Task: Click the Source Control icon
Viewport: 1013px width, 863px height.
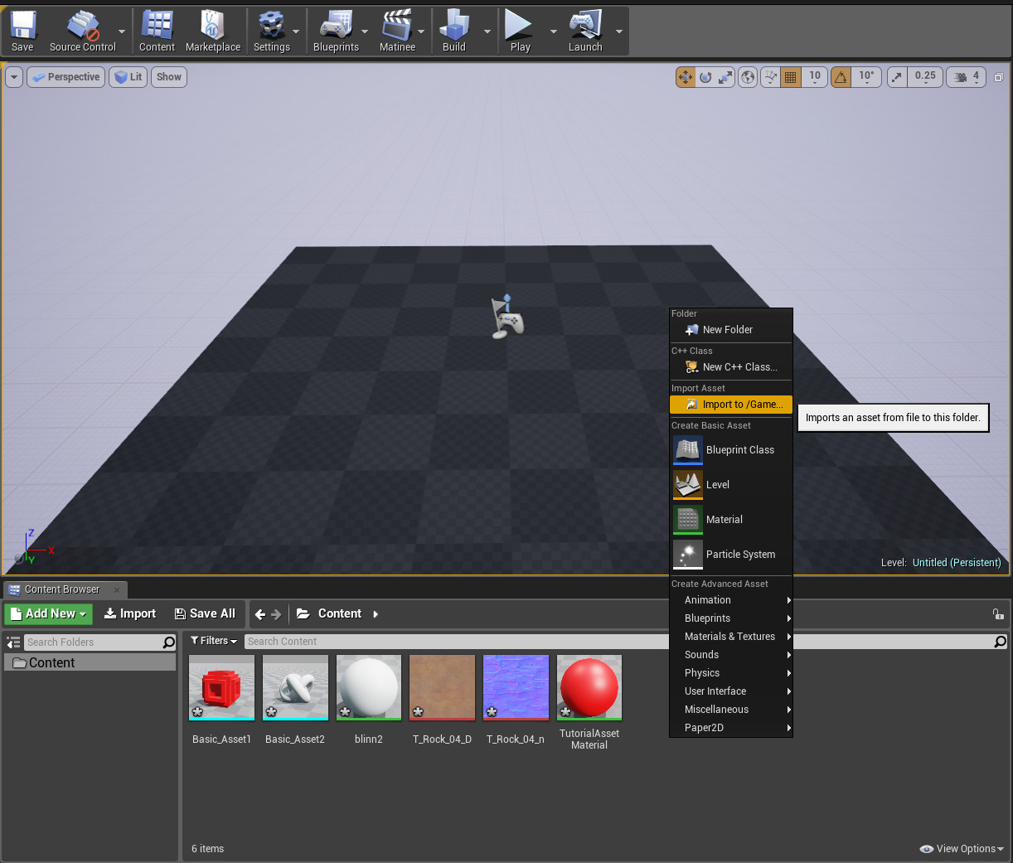Action: [x=82, y=32]
